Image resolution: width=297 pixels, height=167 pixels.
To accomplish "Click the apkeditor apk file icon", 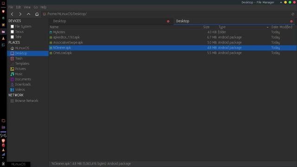I will click(51, 38).
